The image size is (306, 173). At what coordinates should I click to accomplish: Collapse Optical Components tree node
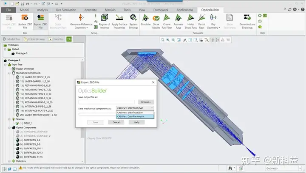click(9, 128)
